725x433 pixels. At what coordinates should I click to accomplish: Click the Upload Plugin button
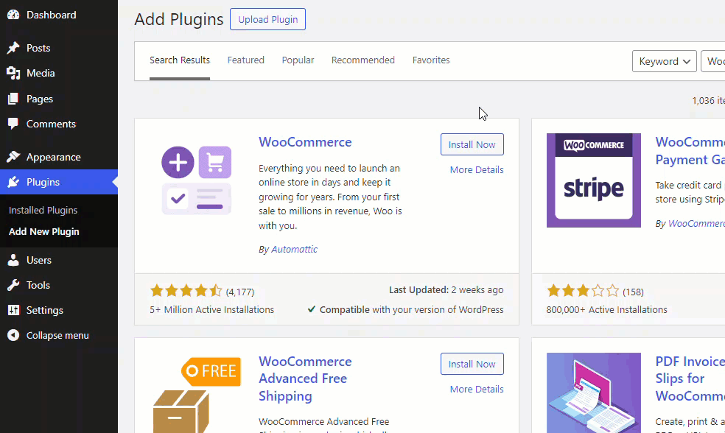(267, 19)
